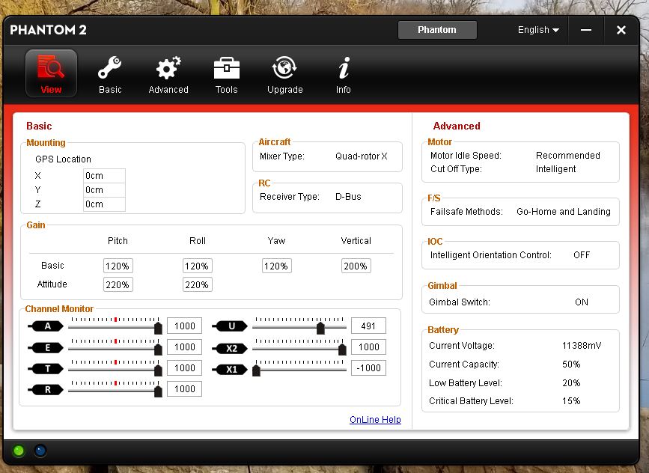The image size is (649, 473).
Task: Click the channel T label badge
Action: [x=48, y=368]
